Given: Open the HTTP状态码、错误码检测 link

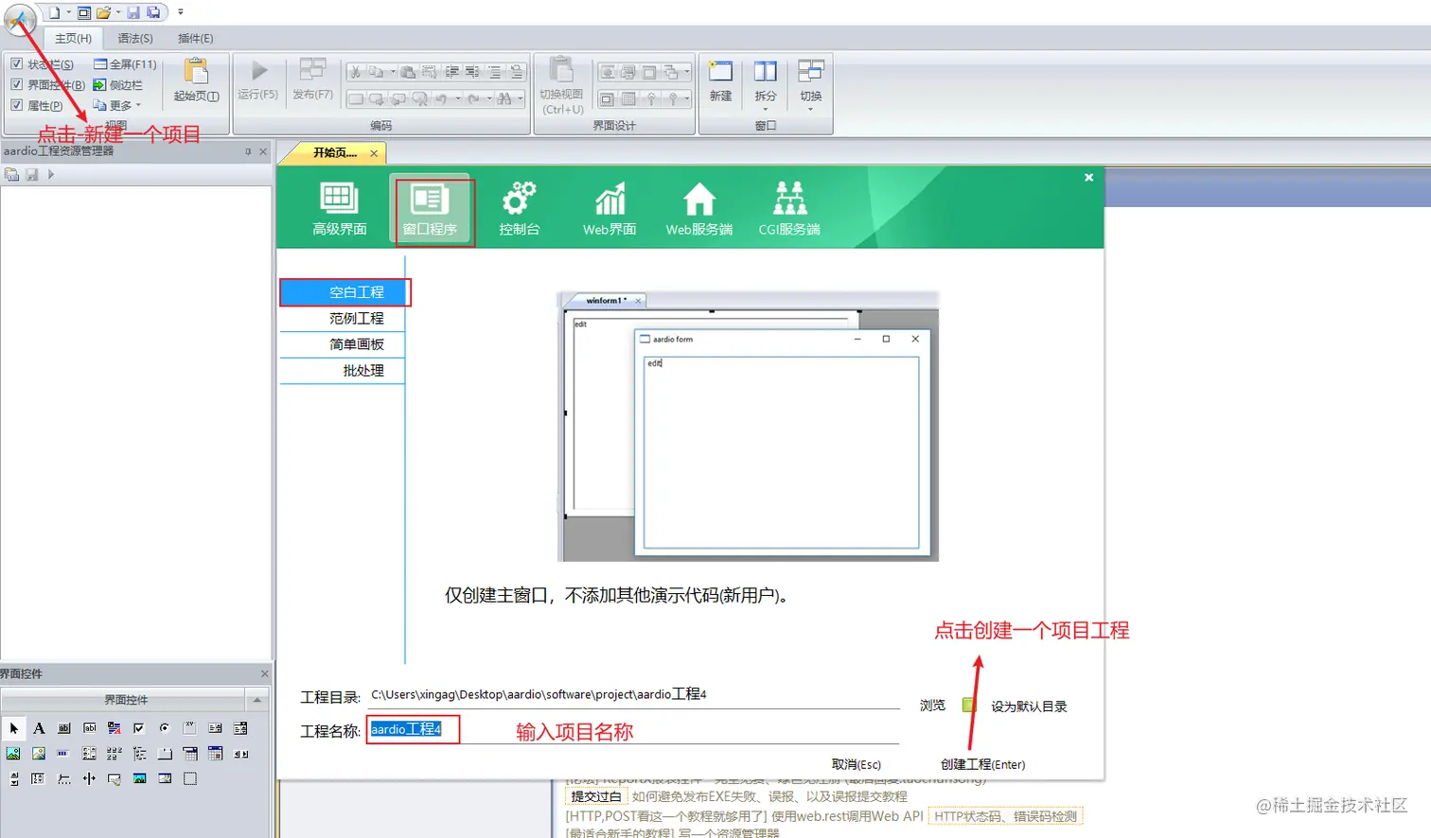Looking at the screenshot, I should (1005, 816).
